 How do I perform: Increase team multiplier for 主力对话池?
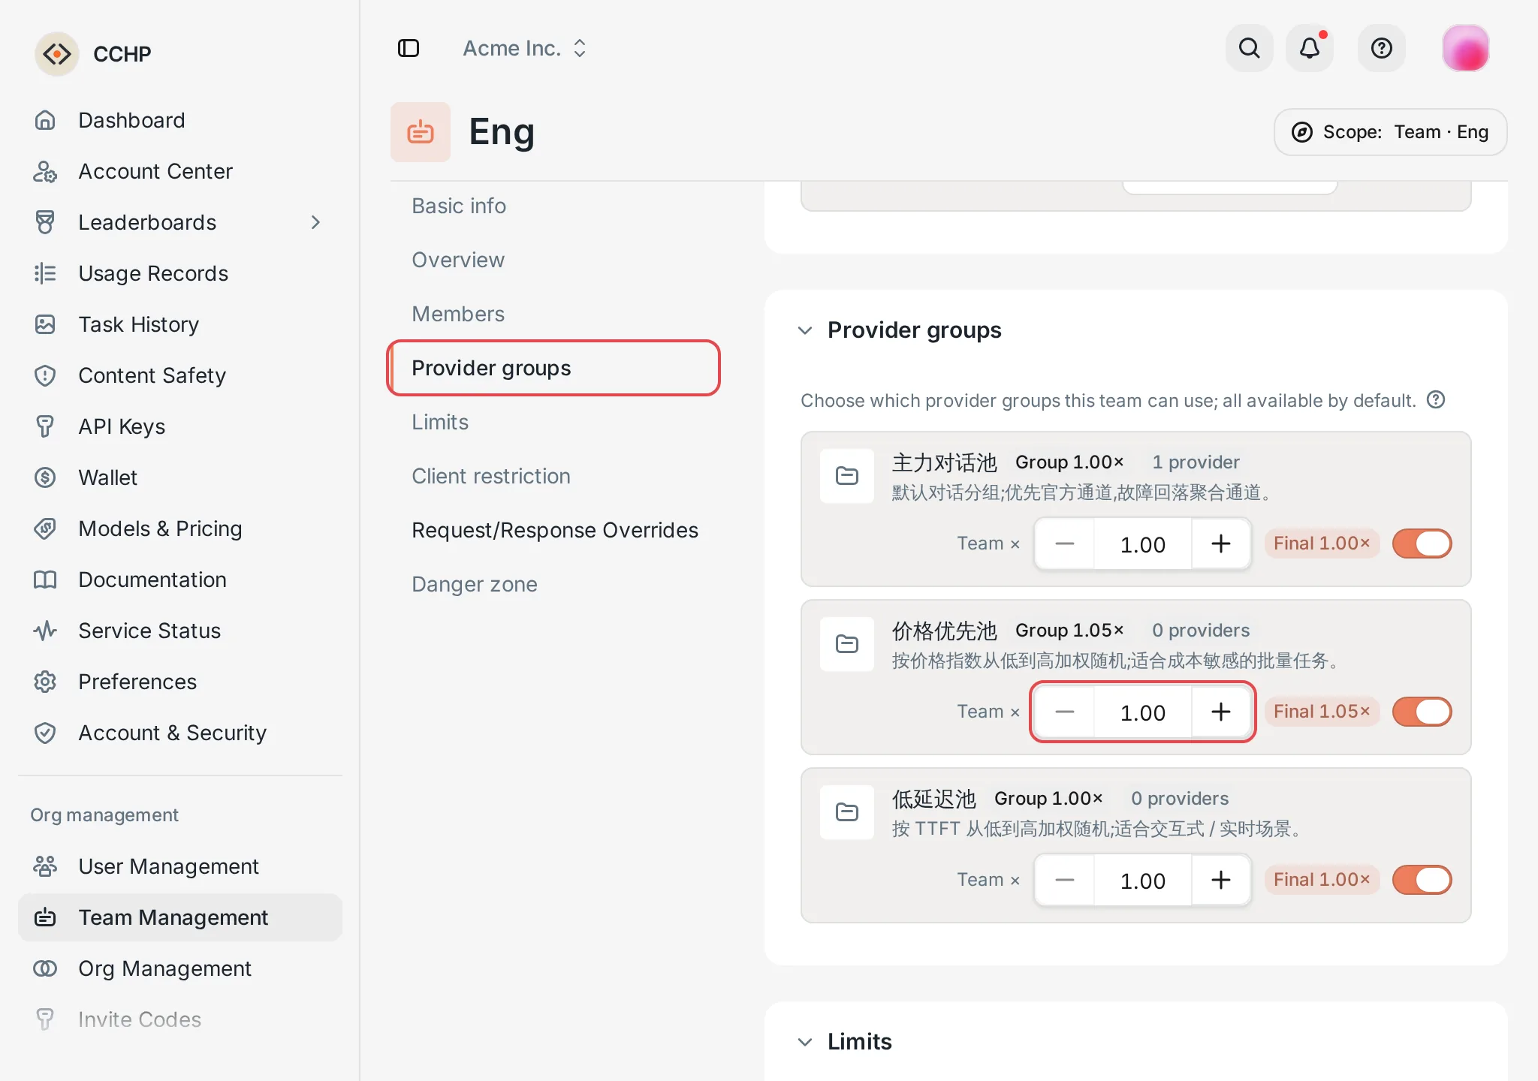1221,544
